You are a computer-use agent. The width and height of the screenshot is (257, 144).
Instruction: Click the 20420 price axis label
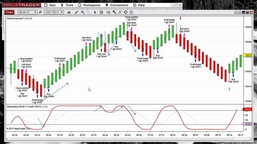point(248,71)
